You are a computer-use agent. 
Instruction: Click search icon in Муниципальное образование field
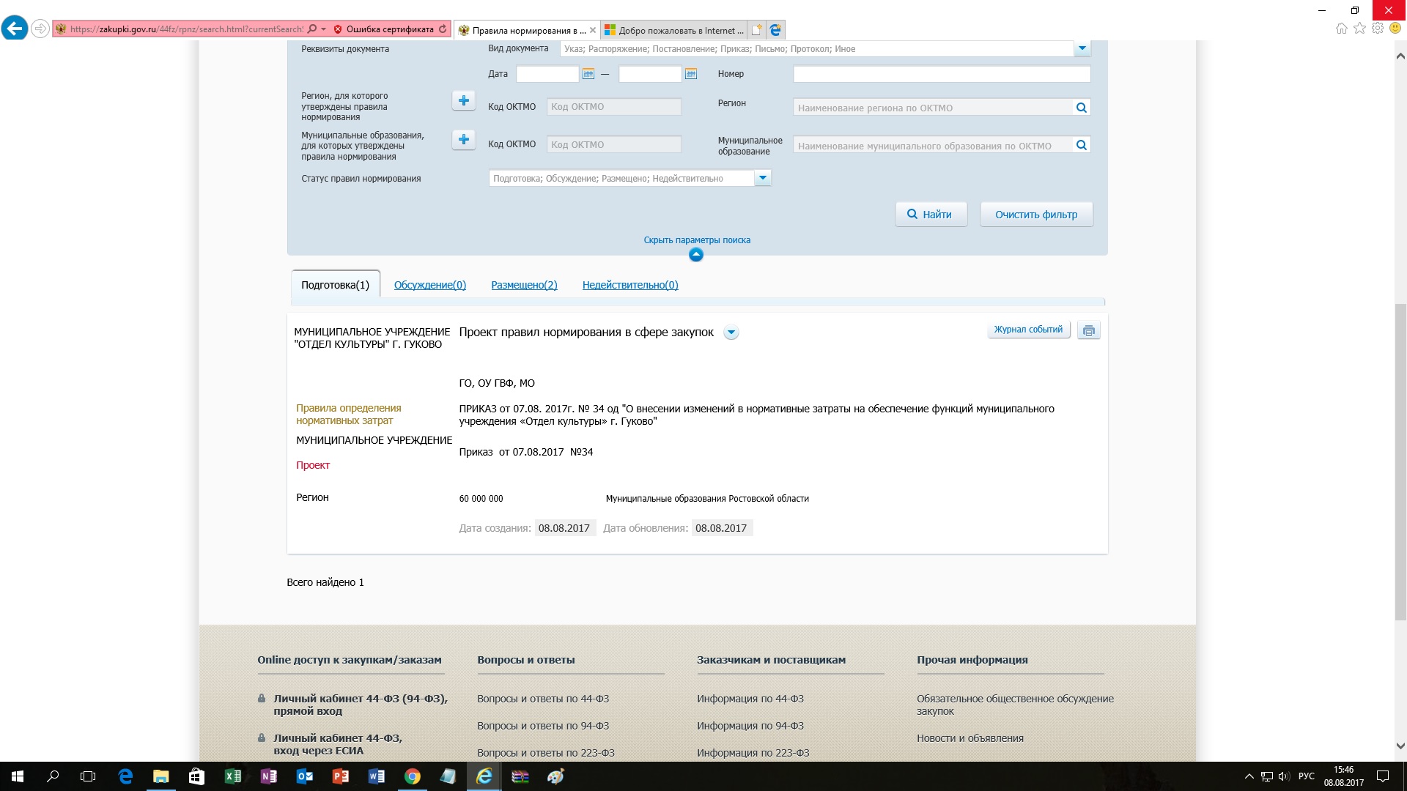[x=1081, y=145]
